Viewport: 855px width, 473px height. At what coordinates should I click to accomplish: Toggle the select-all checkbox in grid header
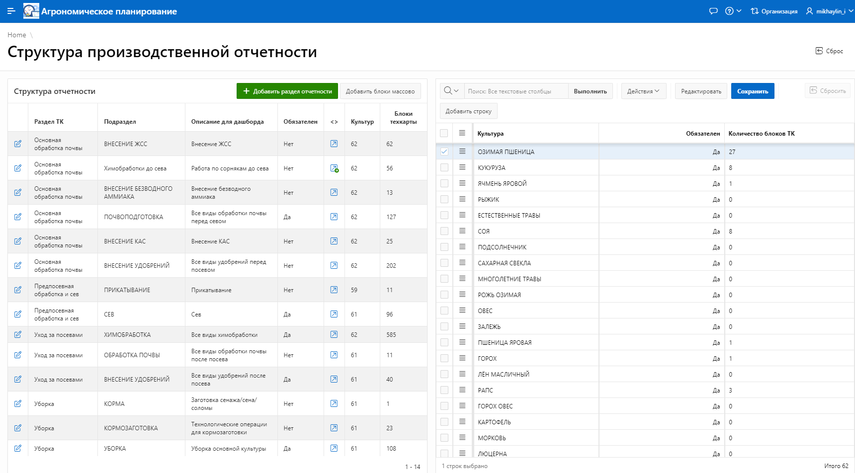[444, 133]
